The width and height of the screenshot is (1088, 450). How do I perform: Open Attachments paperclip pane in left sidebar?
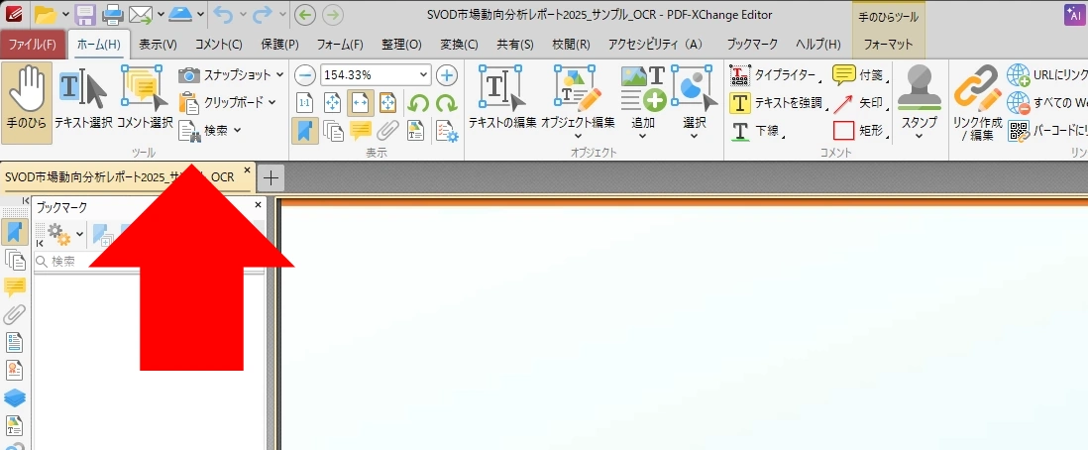click(x=15, y=314)
